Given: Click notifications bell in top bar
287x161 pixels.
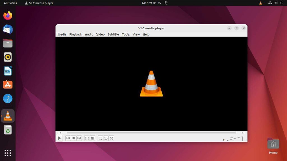Looking at the screenshot, I should pos(166,3).
